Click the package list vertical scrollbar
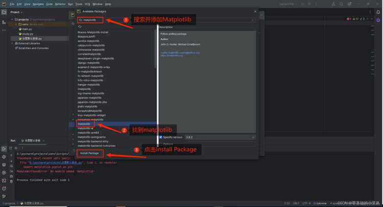383x207 pixels. (x=155, y=49)
